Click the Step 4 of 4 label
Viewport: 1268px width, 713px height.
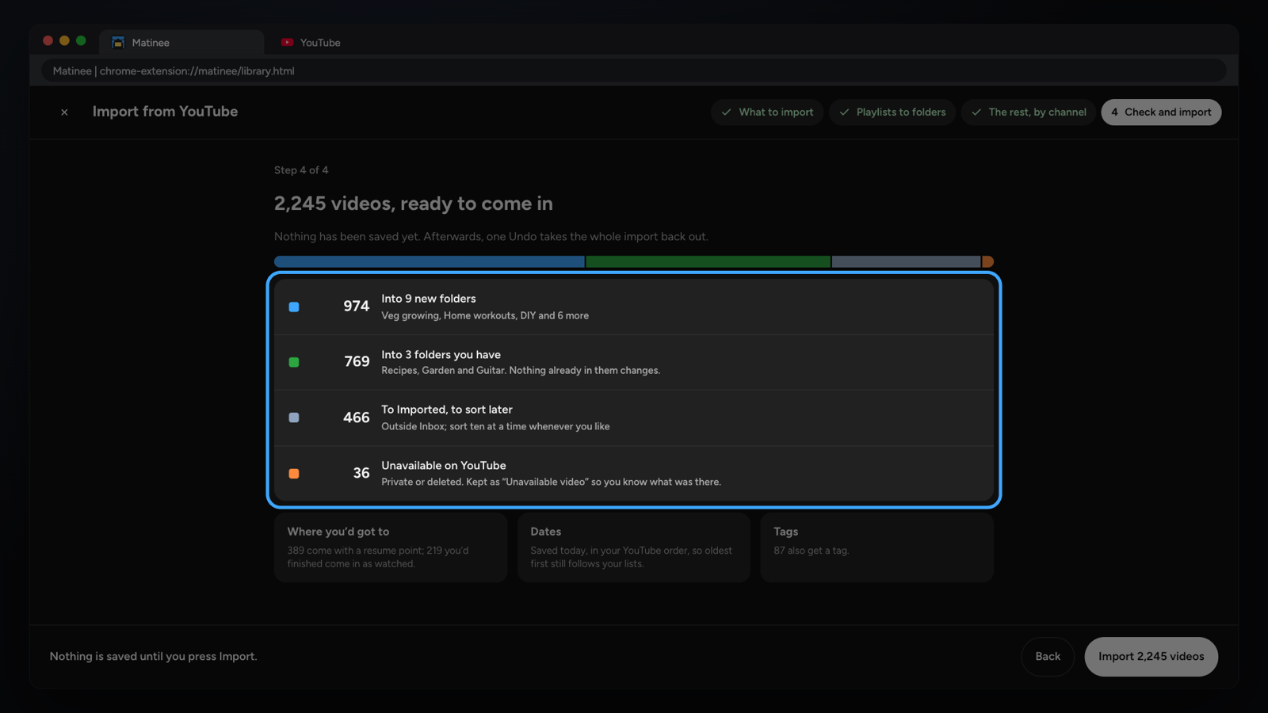[x=301, y=170]
